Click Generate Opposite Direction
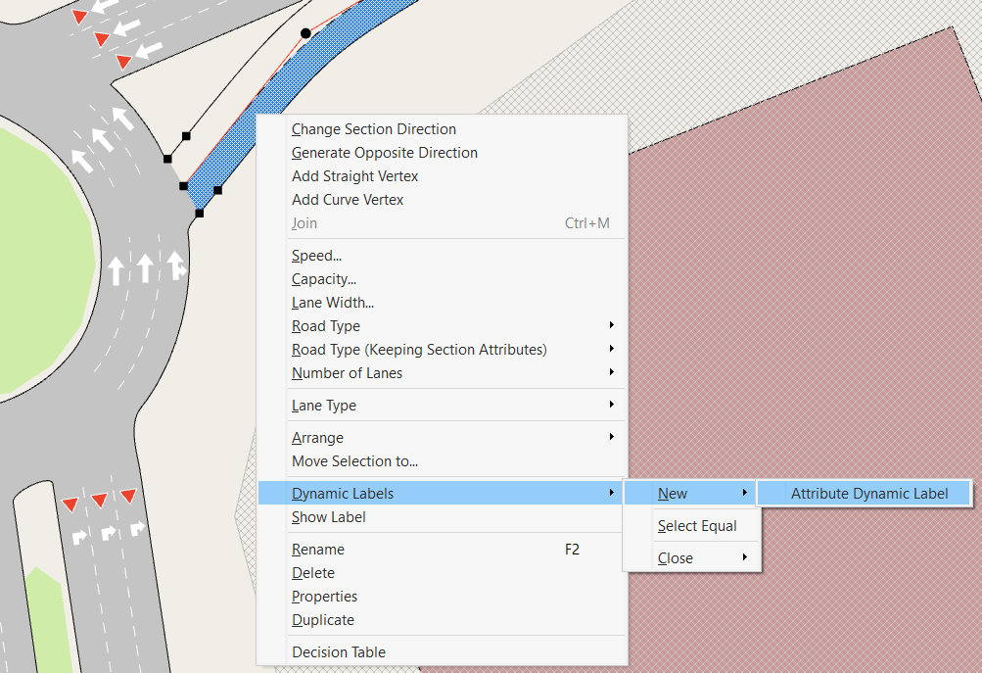 [384, 153]
